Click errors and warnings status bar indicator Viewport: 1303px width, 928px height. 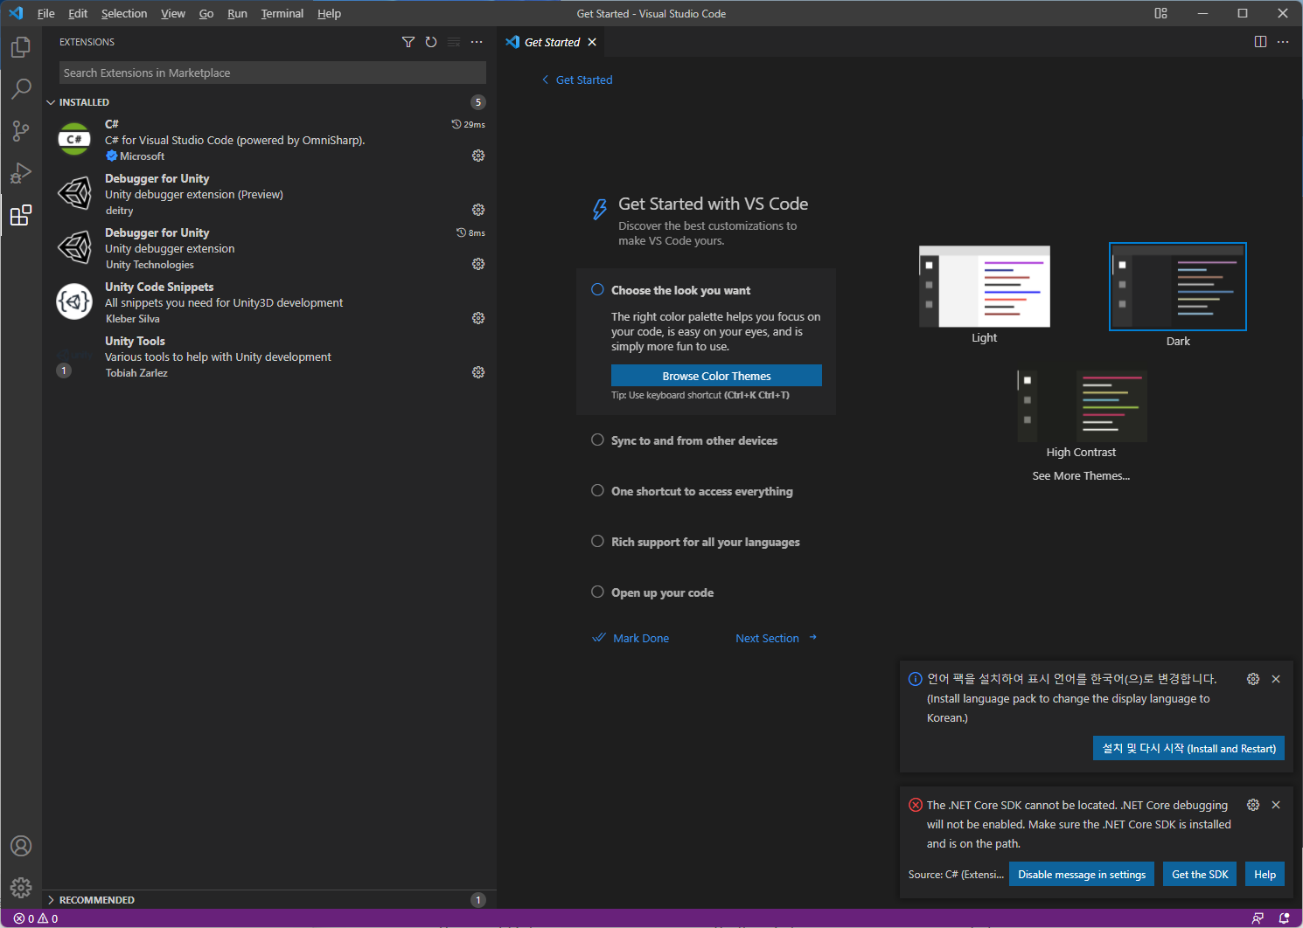[36, 918]
